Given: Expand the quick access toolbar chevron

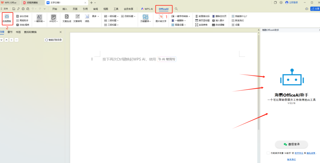Looking at the screenshot, I should point(45,9).
